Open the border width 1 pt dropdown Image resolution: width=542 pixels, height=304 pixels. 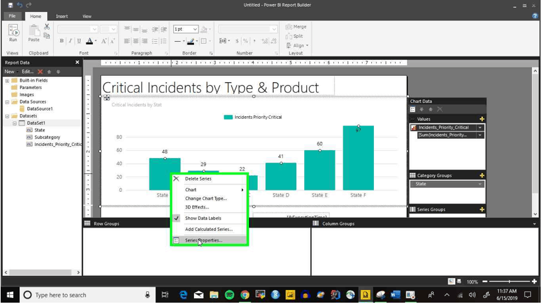185,29
